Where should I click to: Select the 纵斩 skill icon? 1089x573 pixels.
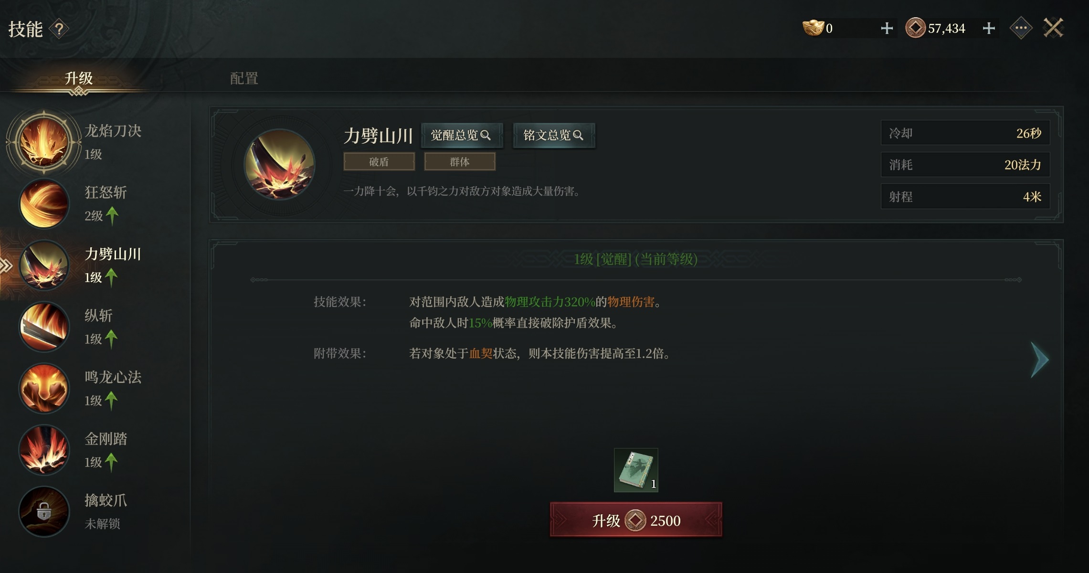click(x=44, y=327)
